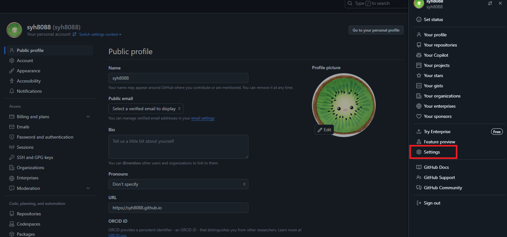Viewport: 507px width, 237px height.
Task: Click the accessibility figure icon
Action: click(x=12, y=81)
